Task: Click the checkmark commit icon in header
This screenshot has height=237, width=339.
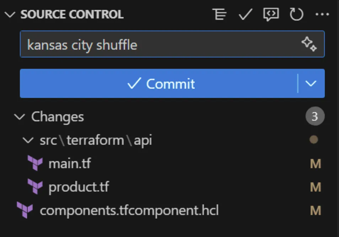Action: pyautogui.click(x=245, y=15)
